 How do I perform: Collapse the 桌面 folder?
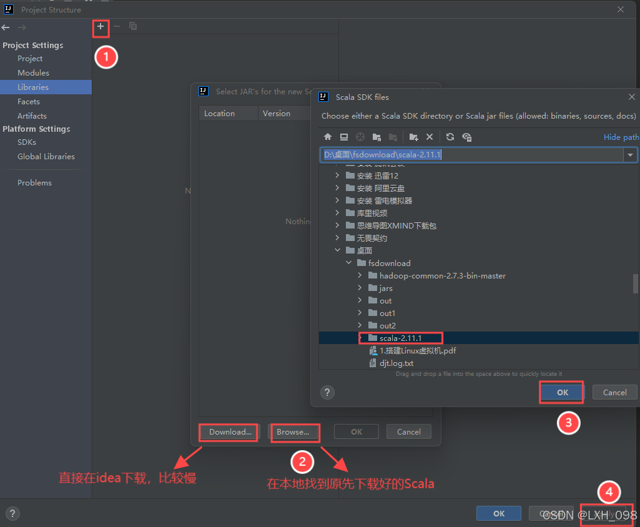[337, 250]
